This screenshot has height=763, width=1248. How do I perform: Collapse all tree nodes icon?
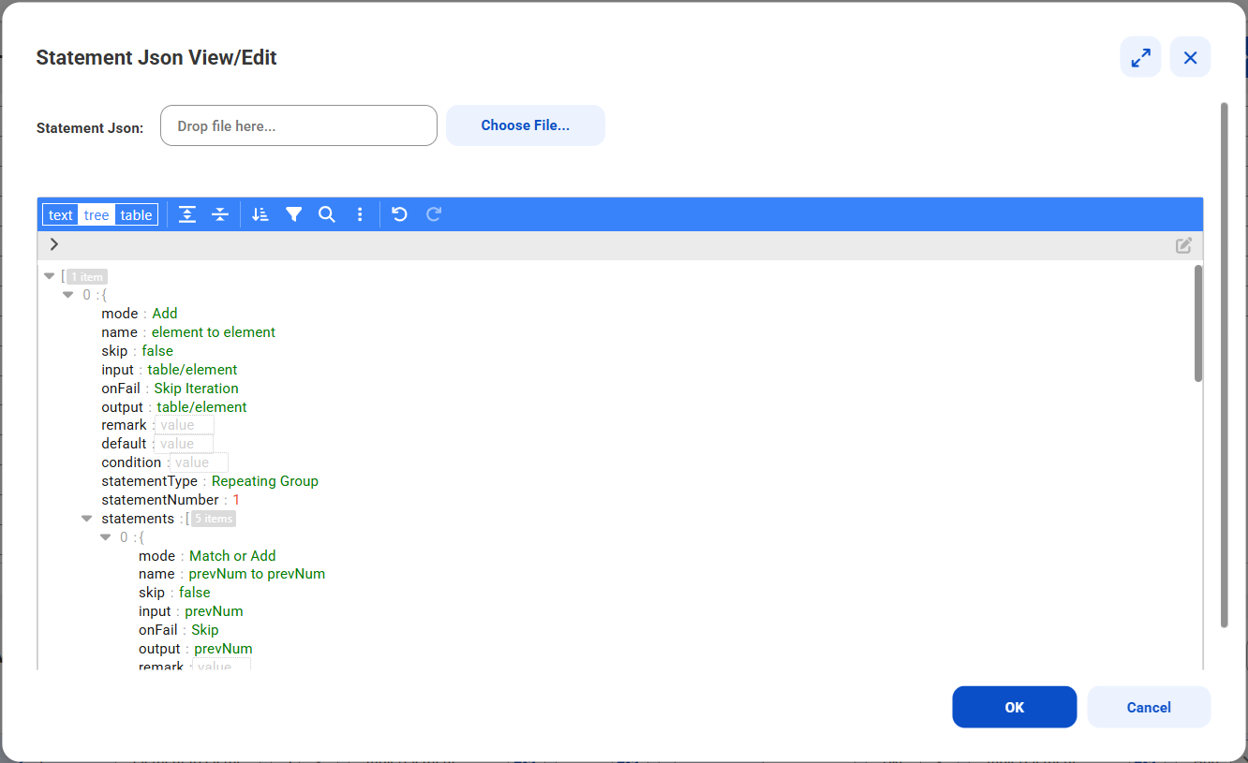220,214
